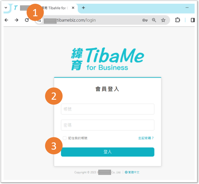Click the browser Back arrow
Viewport: 199px width, 184px height.
pos(7,20)
